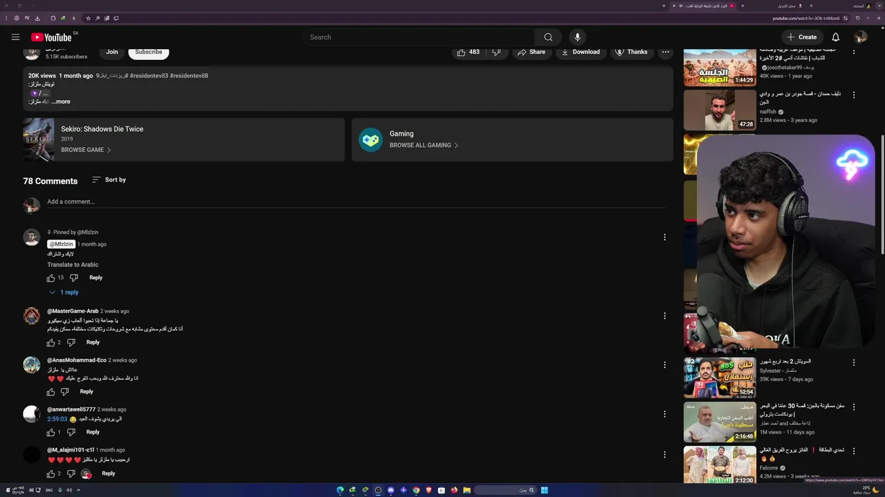This screenshot has height=497, width=885.
Task: Close the active YouTube browser tab
Action: coord(674,6)
